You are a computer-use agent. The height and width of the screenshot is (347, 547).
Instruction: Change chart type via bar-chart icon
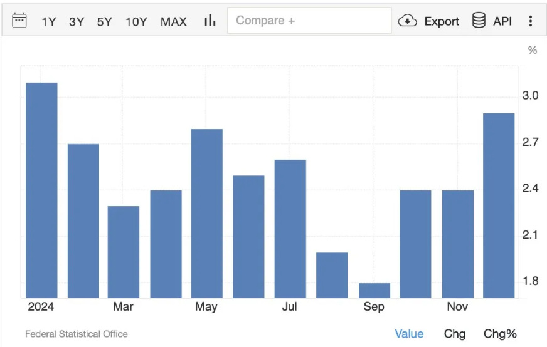(210, 20)
